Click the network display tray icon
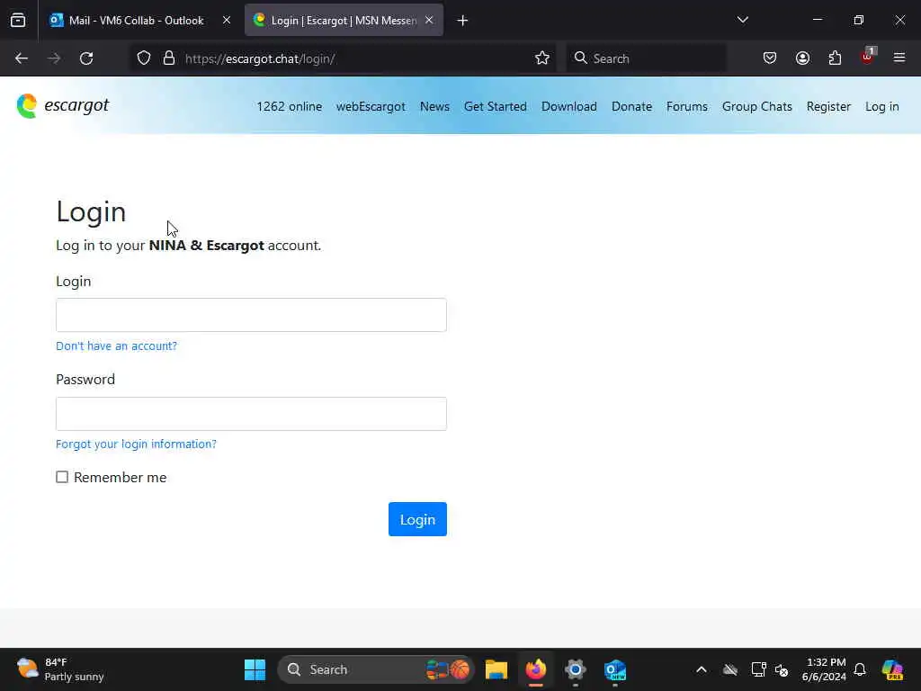The image size is (921, 691). pos(758,669)
